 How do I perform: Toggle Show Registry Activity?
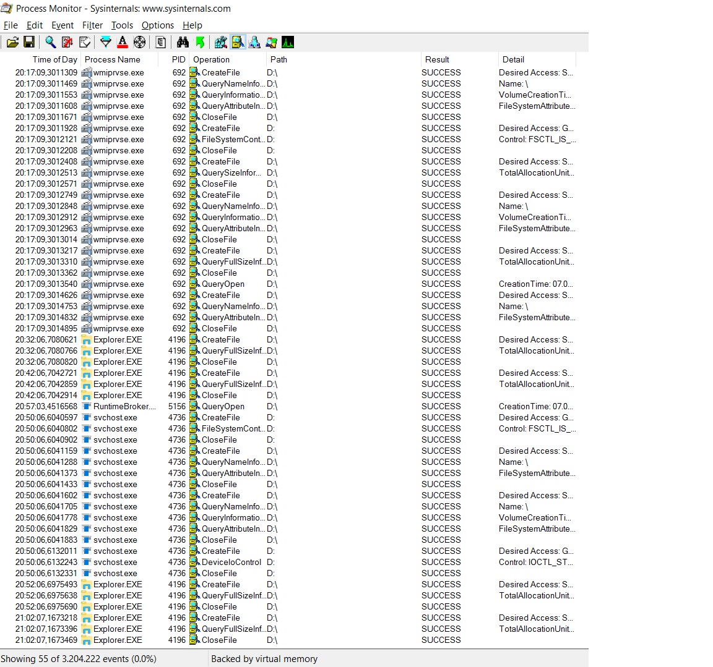pos(220,42)
